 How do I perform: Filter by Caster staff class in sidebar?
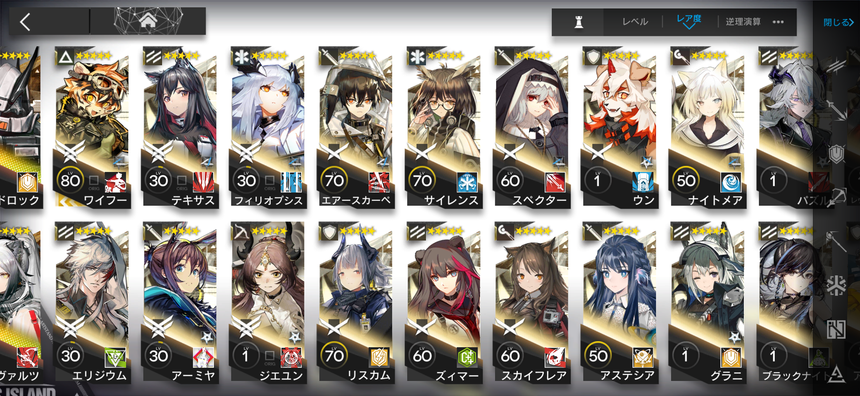[836, 242]
